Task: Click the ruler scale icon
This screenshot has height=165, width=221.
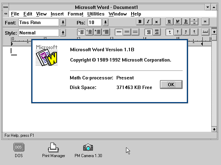Action: click(x=205, y=32)
